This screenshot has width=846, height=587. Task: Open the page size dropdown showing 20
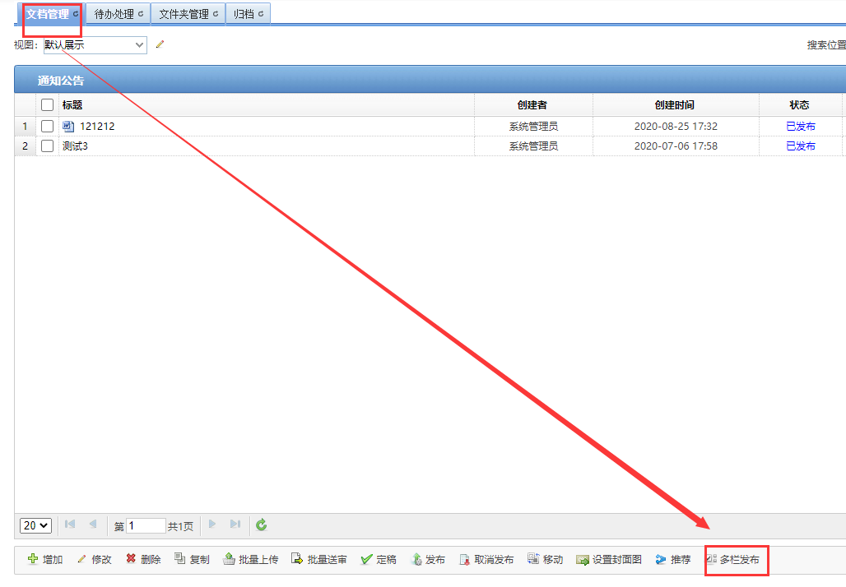pyautogui.click(x=35, y=525)
